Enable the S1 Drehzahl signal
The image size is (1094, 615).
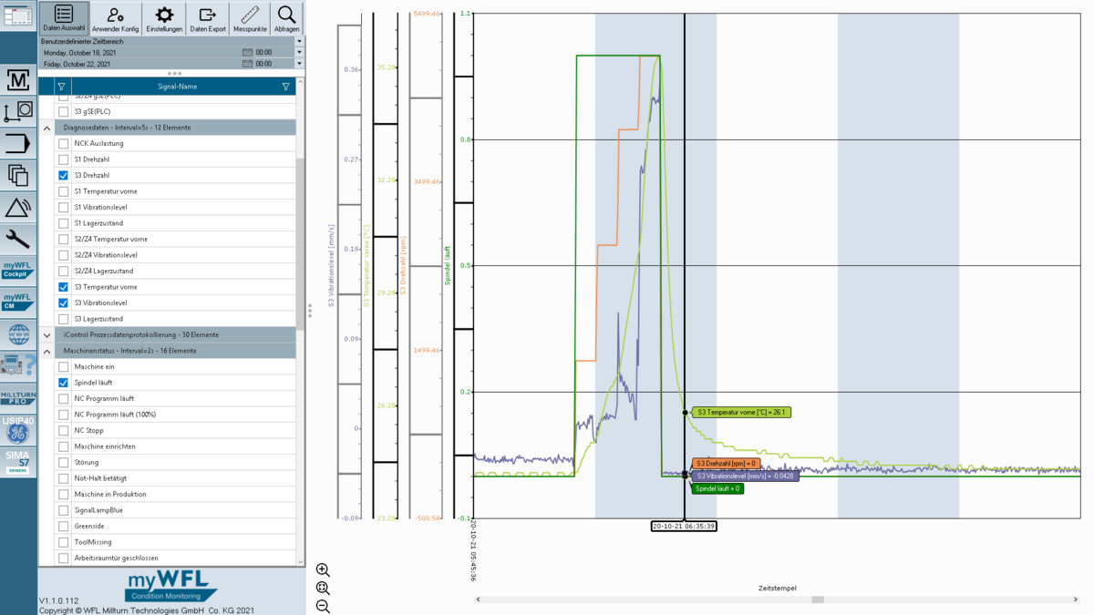pos(62,159)
